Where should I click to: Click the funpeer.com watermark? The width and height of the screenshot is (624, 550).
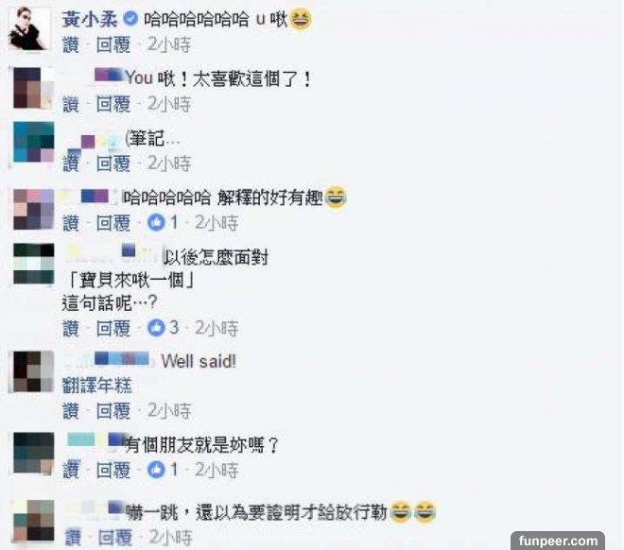coord(558,541)
